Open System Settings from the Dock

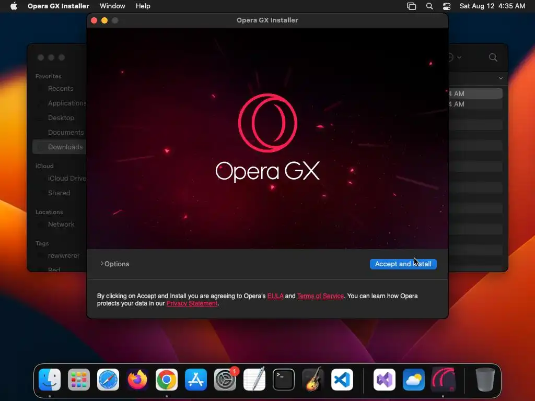click(x=225, y=380)
